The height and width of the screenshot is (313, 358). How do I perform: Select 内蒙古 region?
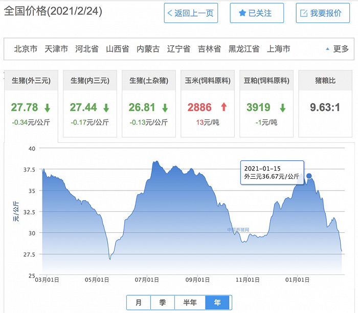[148, 49]
